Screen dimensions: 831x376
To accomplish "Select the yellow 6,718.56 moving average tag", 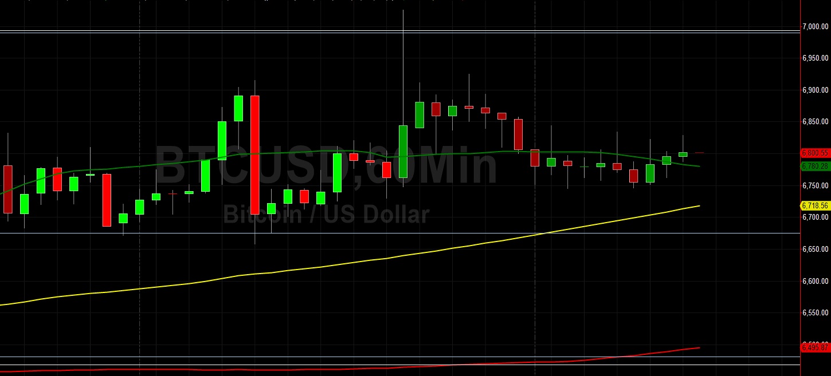I will (815, 205).
